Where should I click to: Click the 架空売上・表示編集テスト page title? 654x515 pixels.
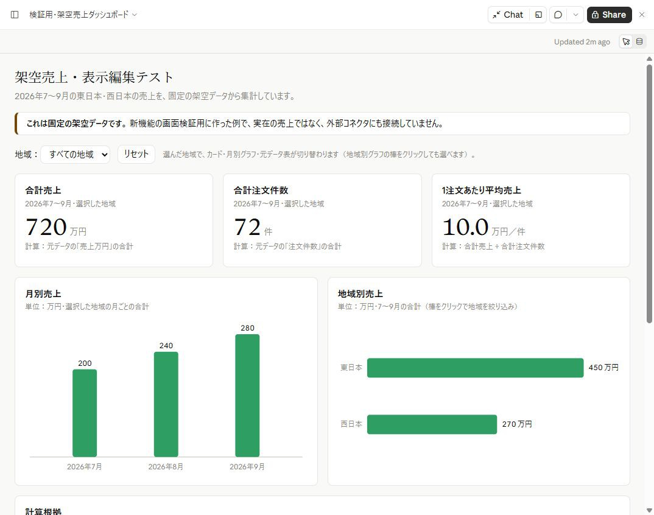[x=94, y=77]
